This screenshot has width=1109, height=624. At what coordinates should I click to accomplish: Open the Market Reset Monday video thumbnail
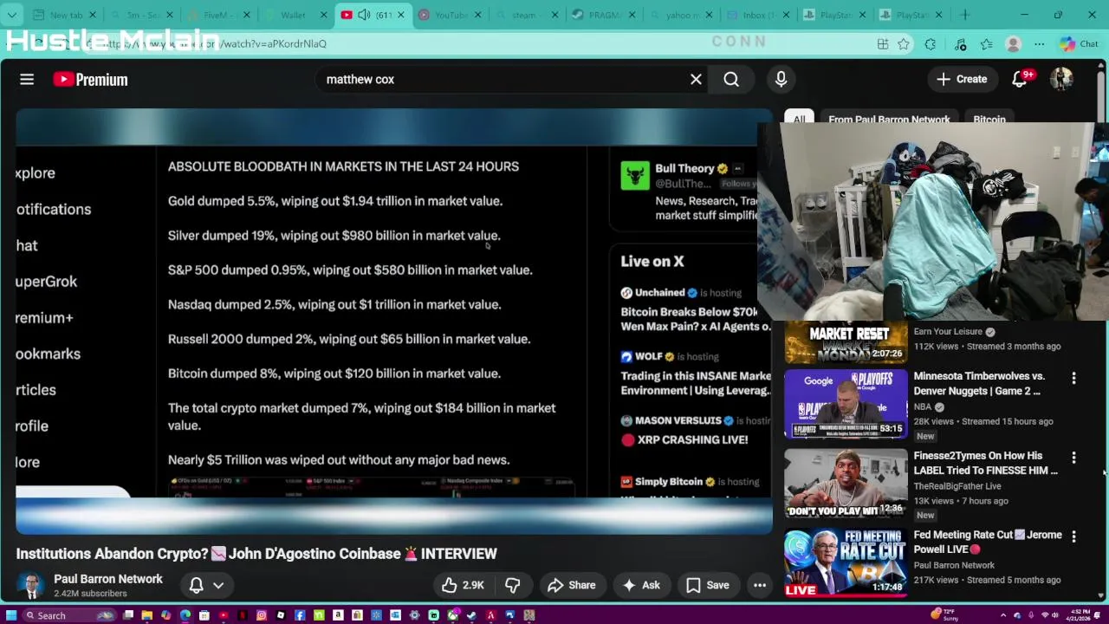tap(846, 343)
